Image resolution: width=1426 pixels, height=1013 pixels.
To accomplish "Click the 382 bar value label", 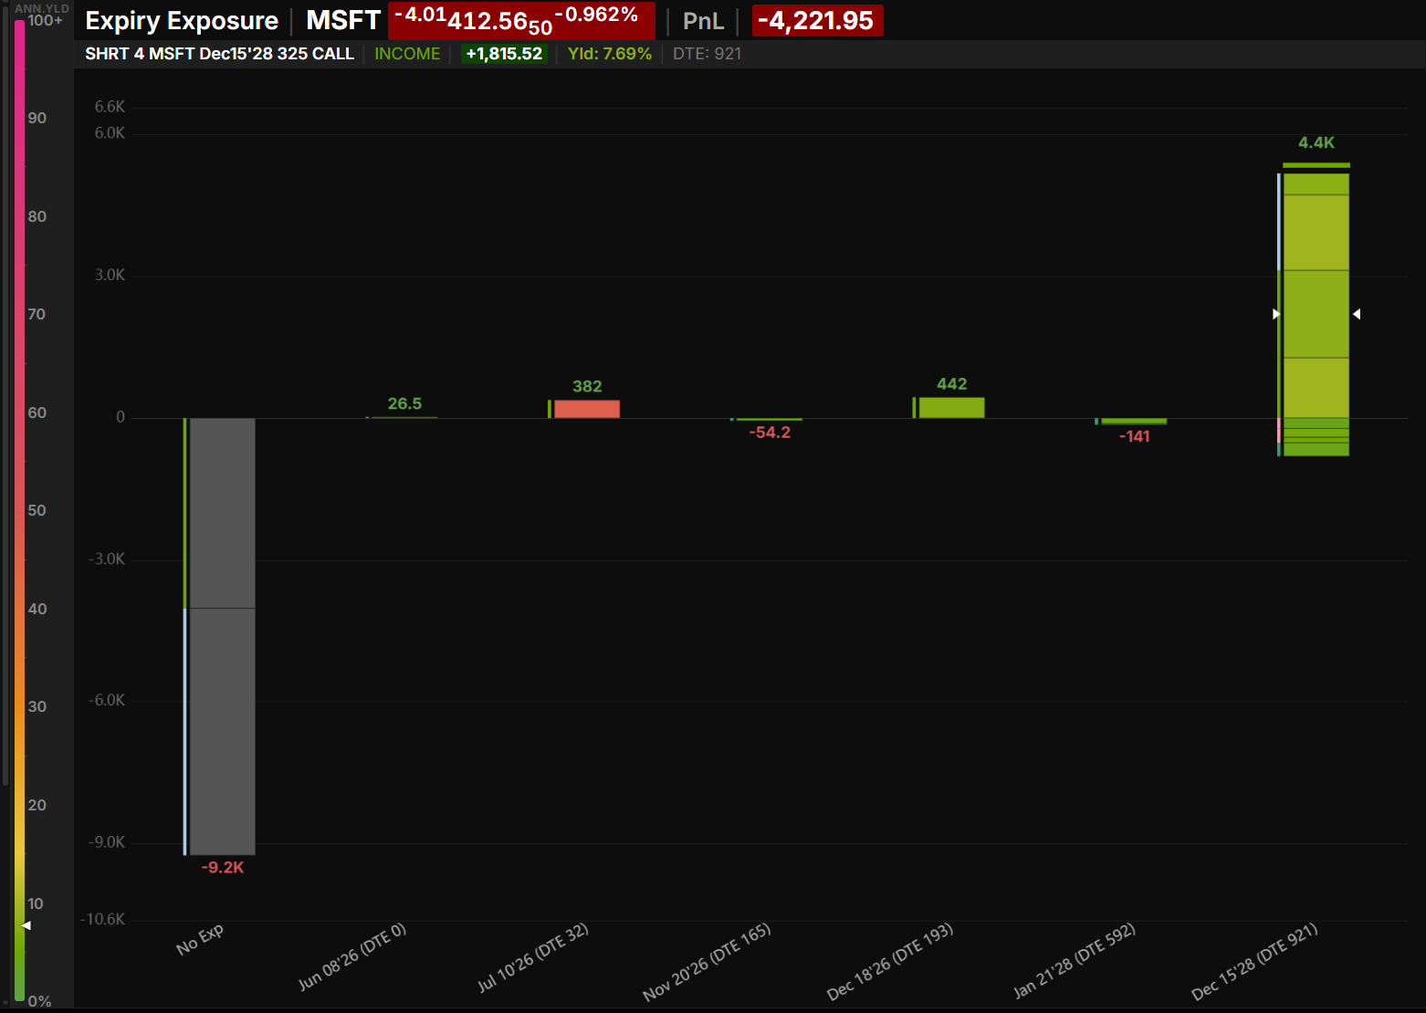I will (x=587, y=386).
